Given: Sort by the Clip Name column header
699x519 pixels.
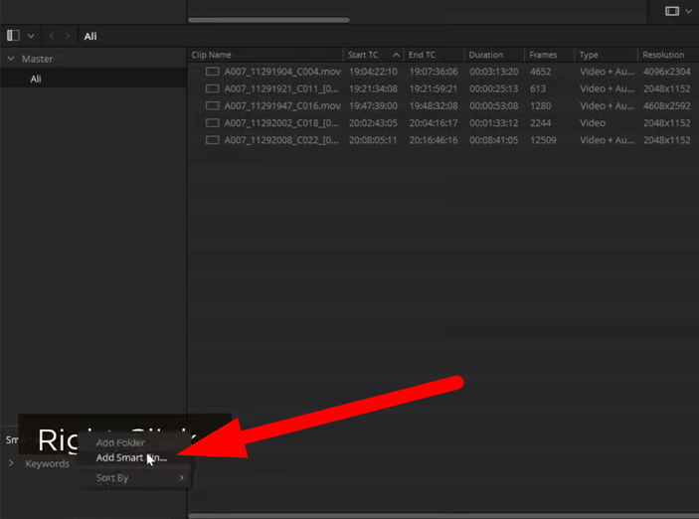Looking at the screenshot, I should pos(212,55).
